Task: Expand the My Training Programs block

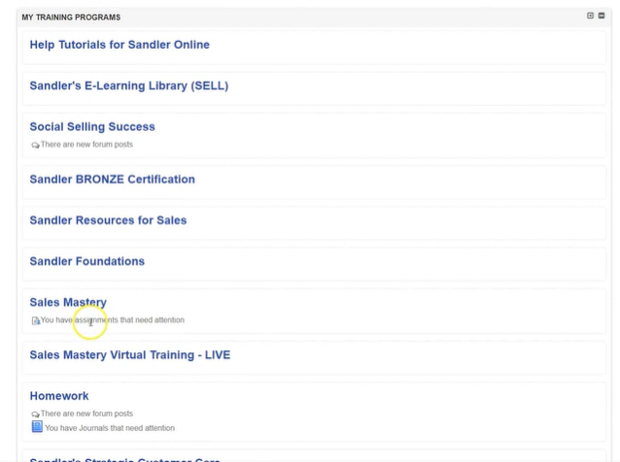Action: point(590,16)
